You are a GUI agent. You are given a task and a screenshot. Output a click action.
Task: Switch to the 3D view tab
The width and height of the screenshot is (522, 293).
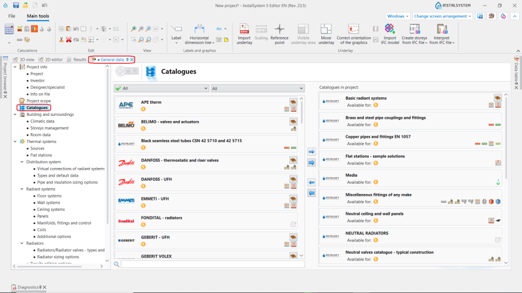coord(24,60)
